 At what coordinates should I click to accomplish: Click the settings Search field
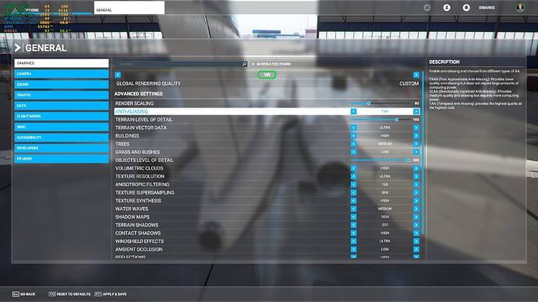(x=181, y=64)
